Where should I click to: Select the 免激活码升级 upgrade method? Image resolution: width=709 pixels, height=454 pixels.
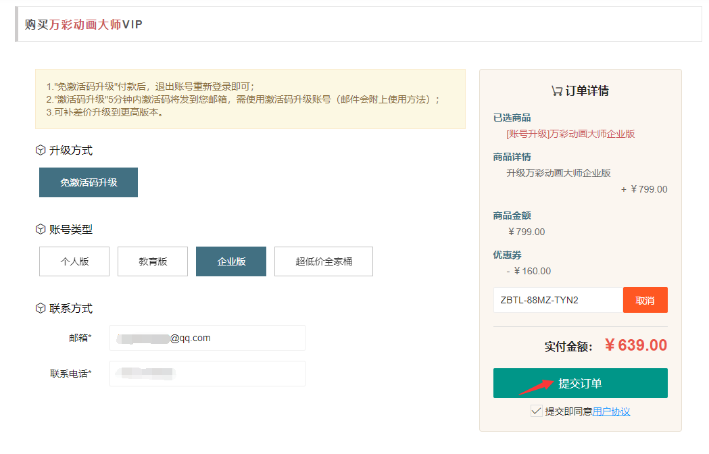(88, 182)
